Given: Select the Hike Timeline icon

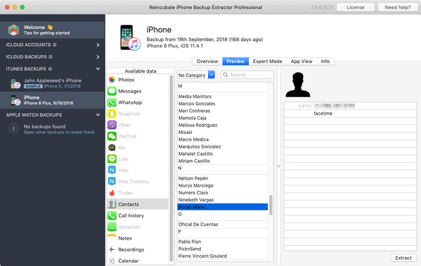Looking at the screenshot, I should (112, 181).
